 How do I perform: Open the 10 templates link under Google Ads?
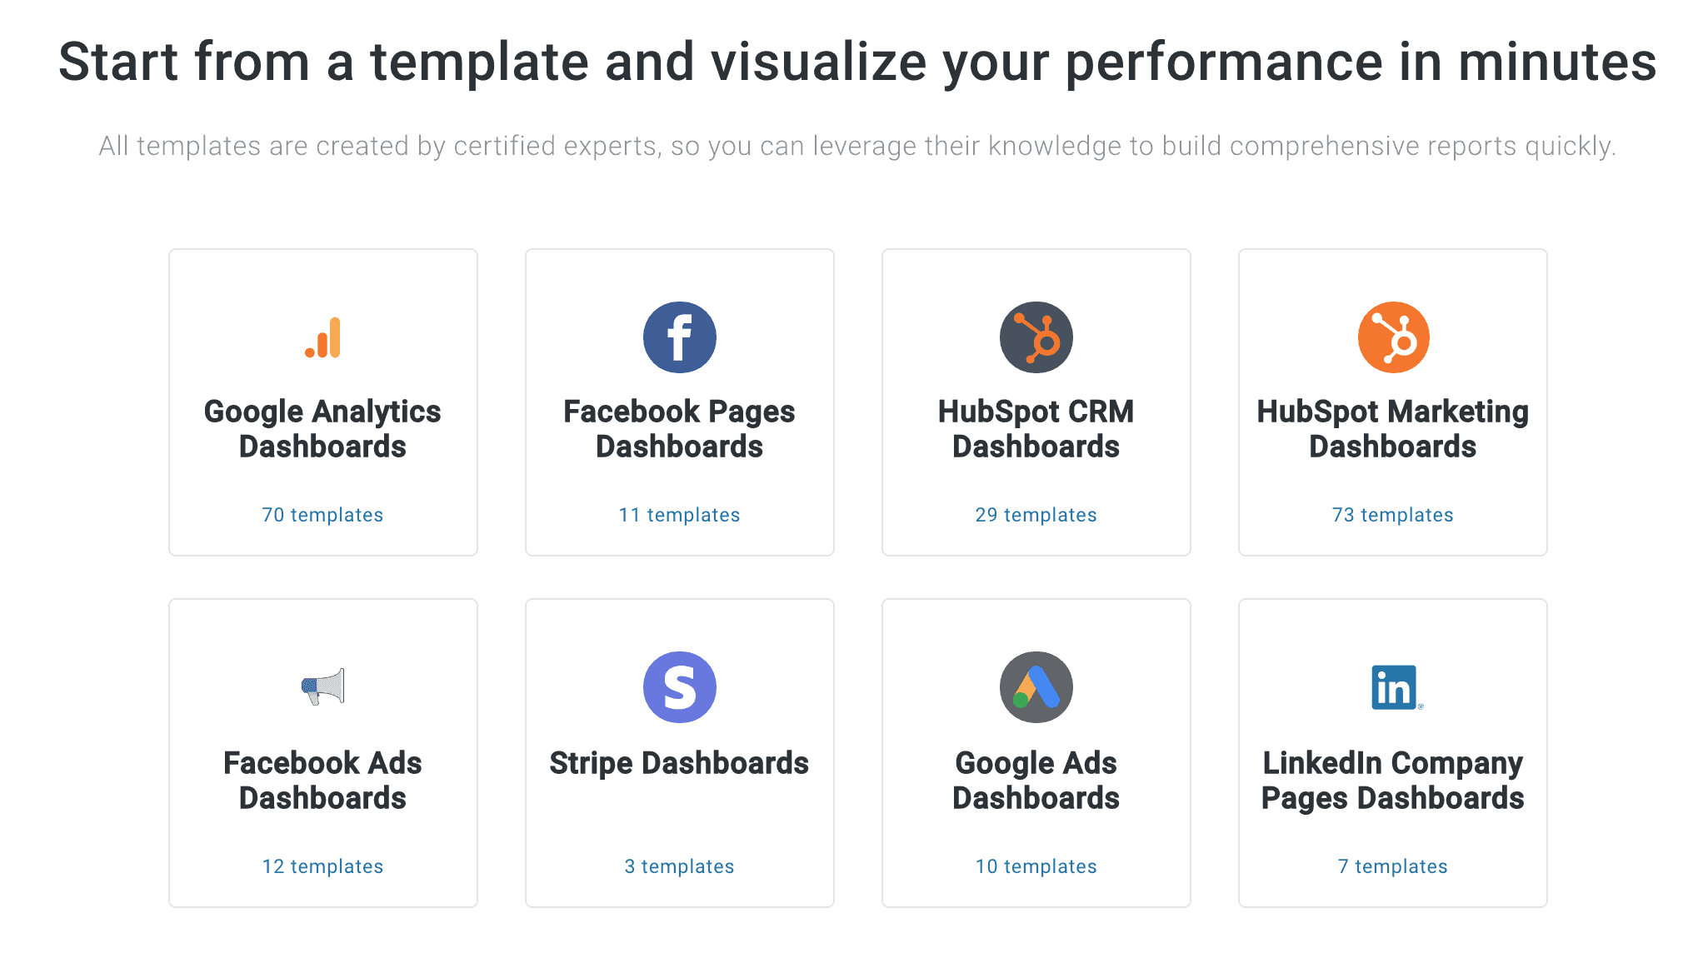click(1036, 866)
